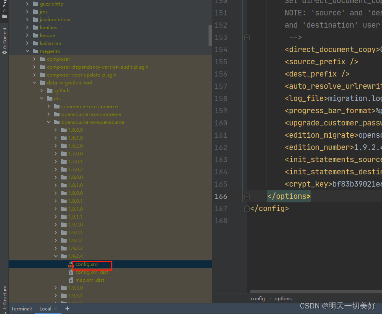Click the config.xml.dist file icon
This screenshot has width=382, height=314.
click(71, 272)
